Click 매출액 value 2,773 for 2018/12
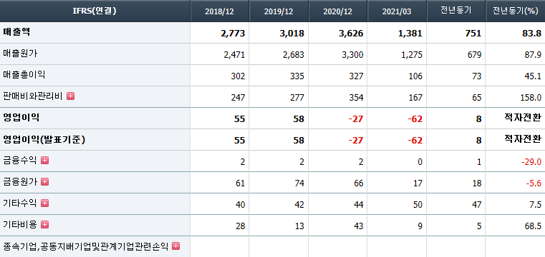The width and height of the screenshot is (545, 257). click(x=233, y=34)
